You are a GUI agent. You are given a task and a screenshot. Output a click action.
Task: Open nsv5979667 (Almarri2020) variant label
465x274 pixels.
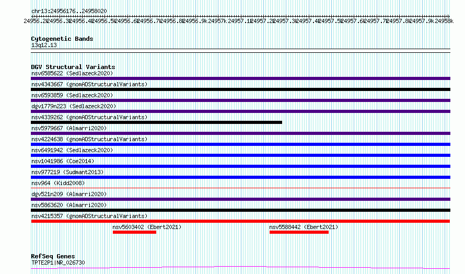pyautogui.click(x=69, y=128)
